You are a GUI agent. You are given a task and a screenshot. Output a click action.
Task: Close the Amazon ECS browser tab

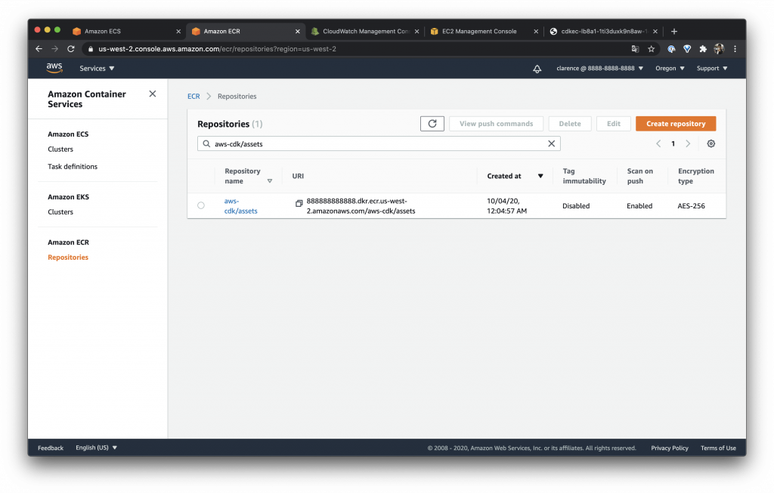click(178, 31)
